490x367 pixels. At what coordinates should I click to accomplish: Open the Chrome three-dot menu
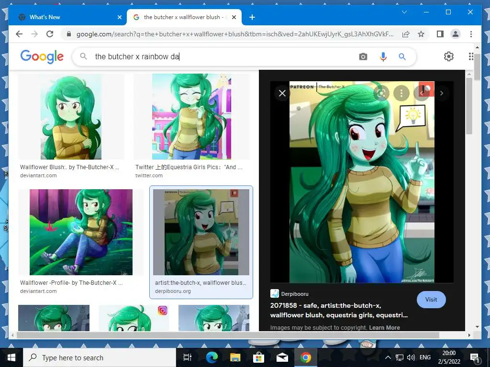(x=471, y=34)
